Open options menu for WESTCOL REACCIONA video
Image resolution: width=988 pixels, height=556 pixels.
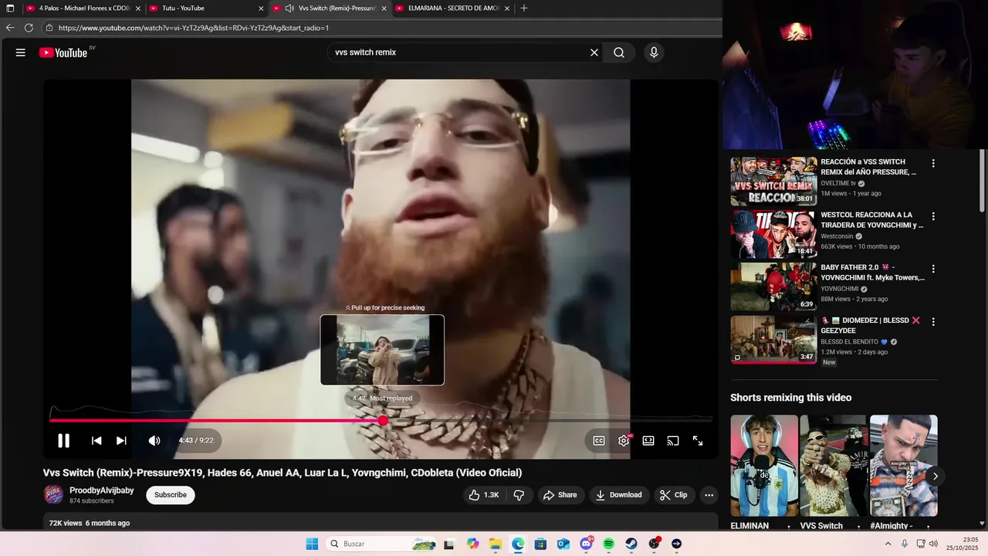click(933, 216)
